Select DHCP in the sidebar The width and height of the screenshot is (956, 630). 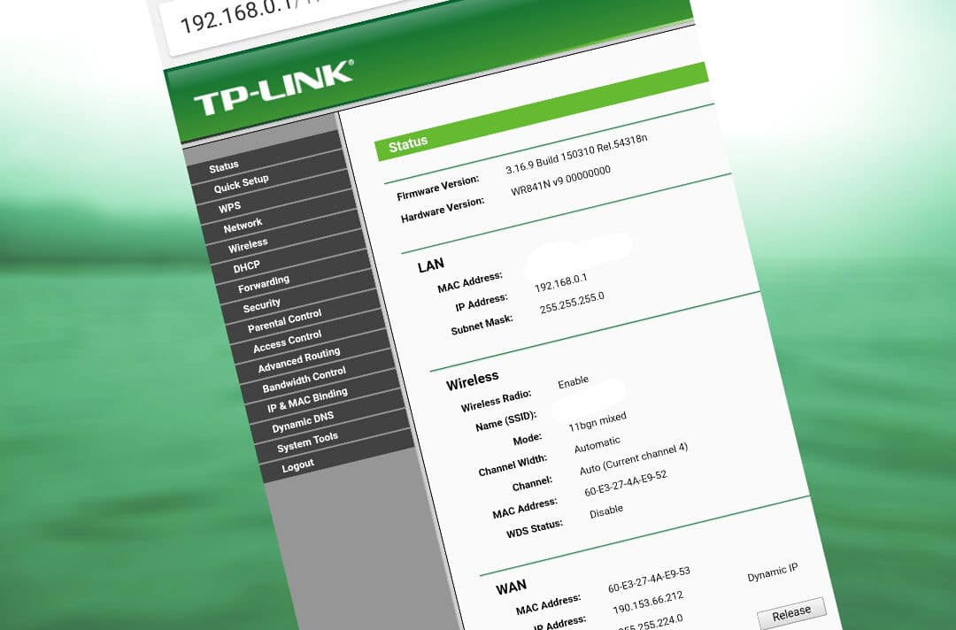coord(246,266)
